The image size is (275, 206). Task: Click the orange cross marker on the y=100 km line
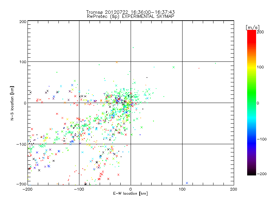(x=117, y=62)
